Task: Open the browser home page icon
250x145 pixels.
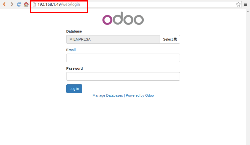Action: pyautogui.click(x=26, y=4)
